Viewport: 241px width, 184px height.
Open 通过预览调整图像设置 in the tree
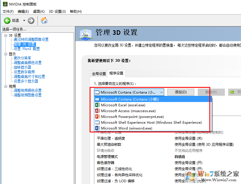(x=31, y=40)
